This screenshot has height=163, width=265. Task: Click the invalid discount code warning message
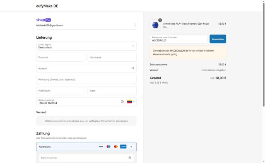[188, 52]
